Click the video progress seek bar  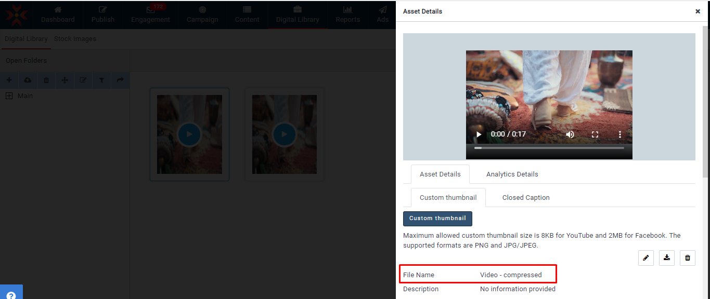pos(549,148)
